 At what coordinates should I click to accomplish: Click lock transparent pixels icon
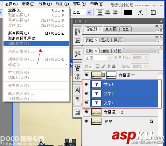click(x=97, y=66)
